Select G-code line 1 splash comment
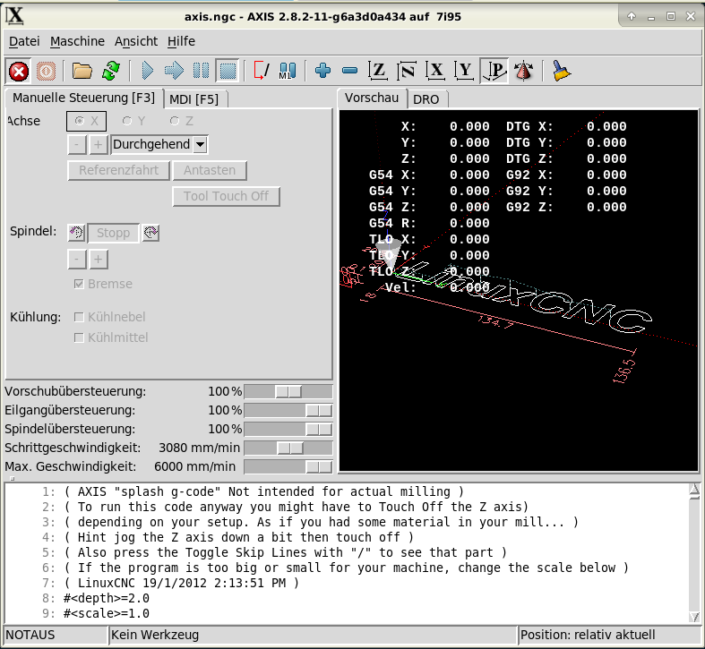705x649 pixels. (x=264, y=491)
